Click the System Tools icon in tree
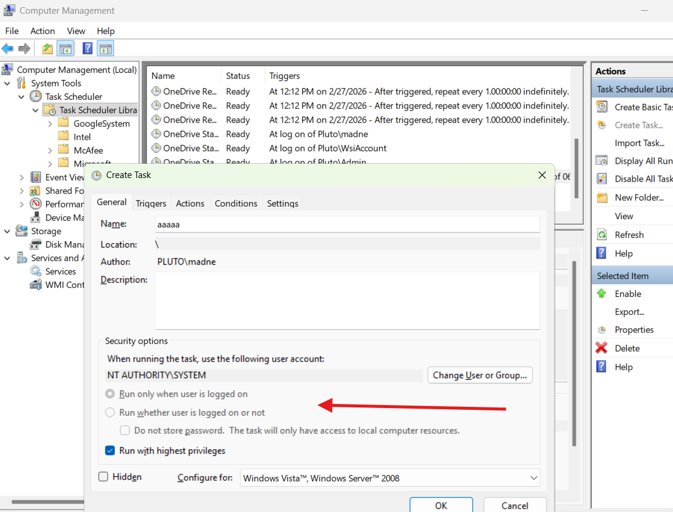Screen dimensions: 673x512 (x=21, y=83)
